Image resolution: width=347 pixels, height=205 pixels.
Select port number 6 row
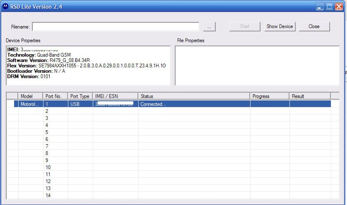click(x=173, y=139)
